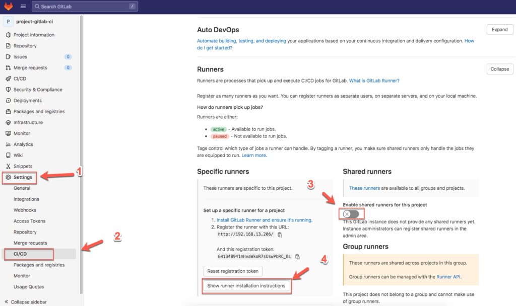This screenshot has width=516, height=306.
Task: Click the Merge requests count badge 0
Action: (68, 68)
